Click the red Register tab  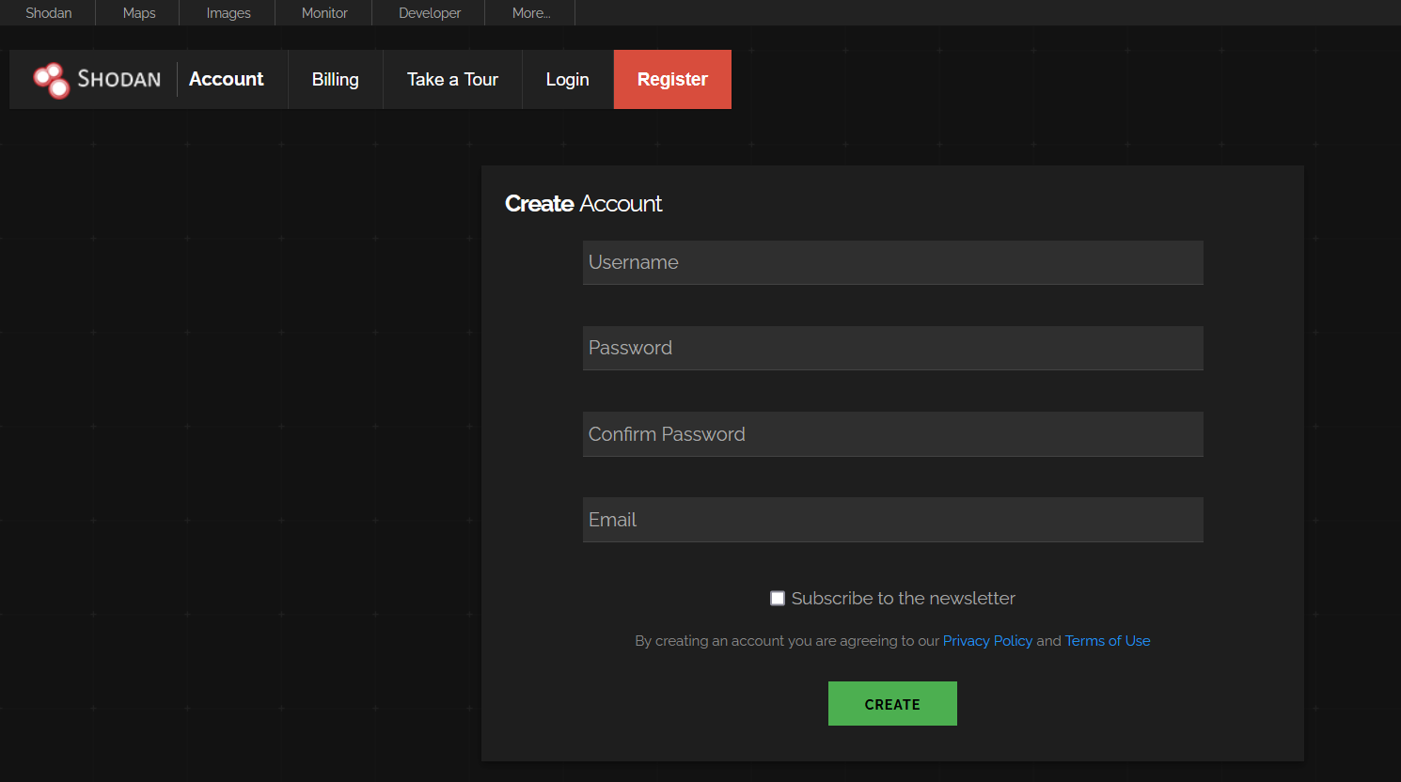(x=672, y=80)
